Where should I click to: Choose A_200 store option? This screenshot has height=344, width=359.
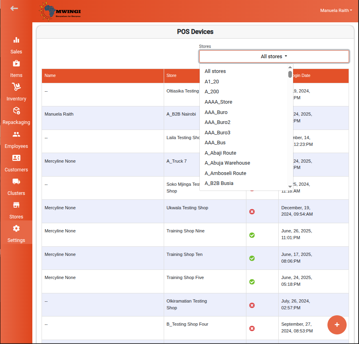click(244, 92)
